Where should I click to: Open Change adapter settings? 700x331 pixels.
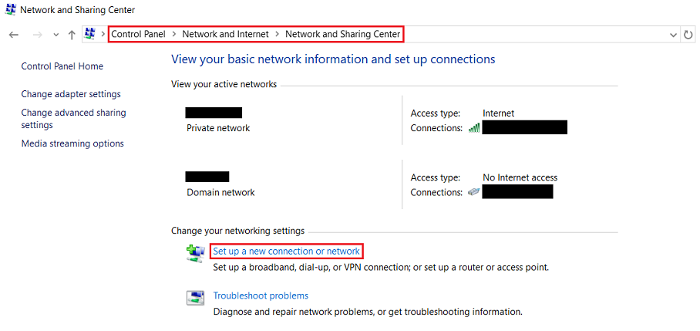(71, 94)
